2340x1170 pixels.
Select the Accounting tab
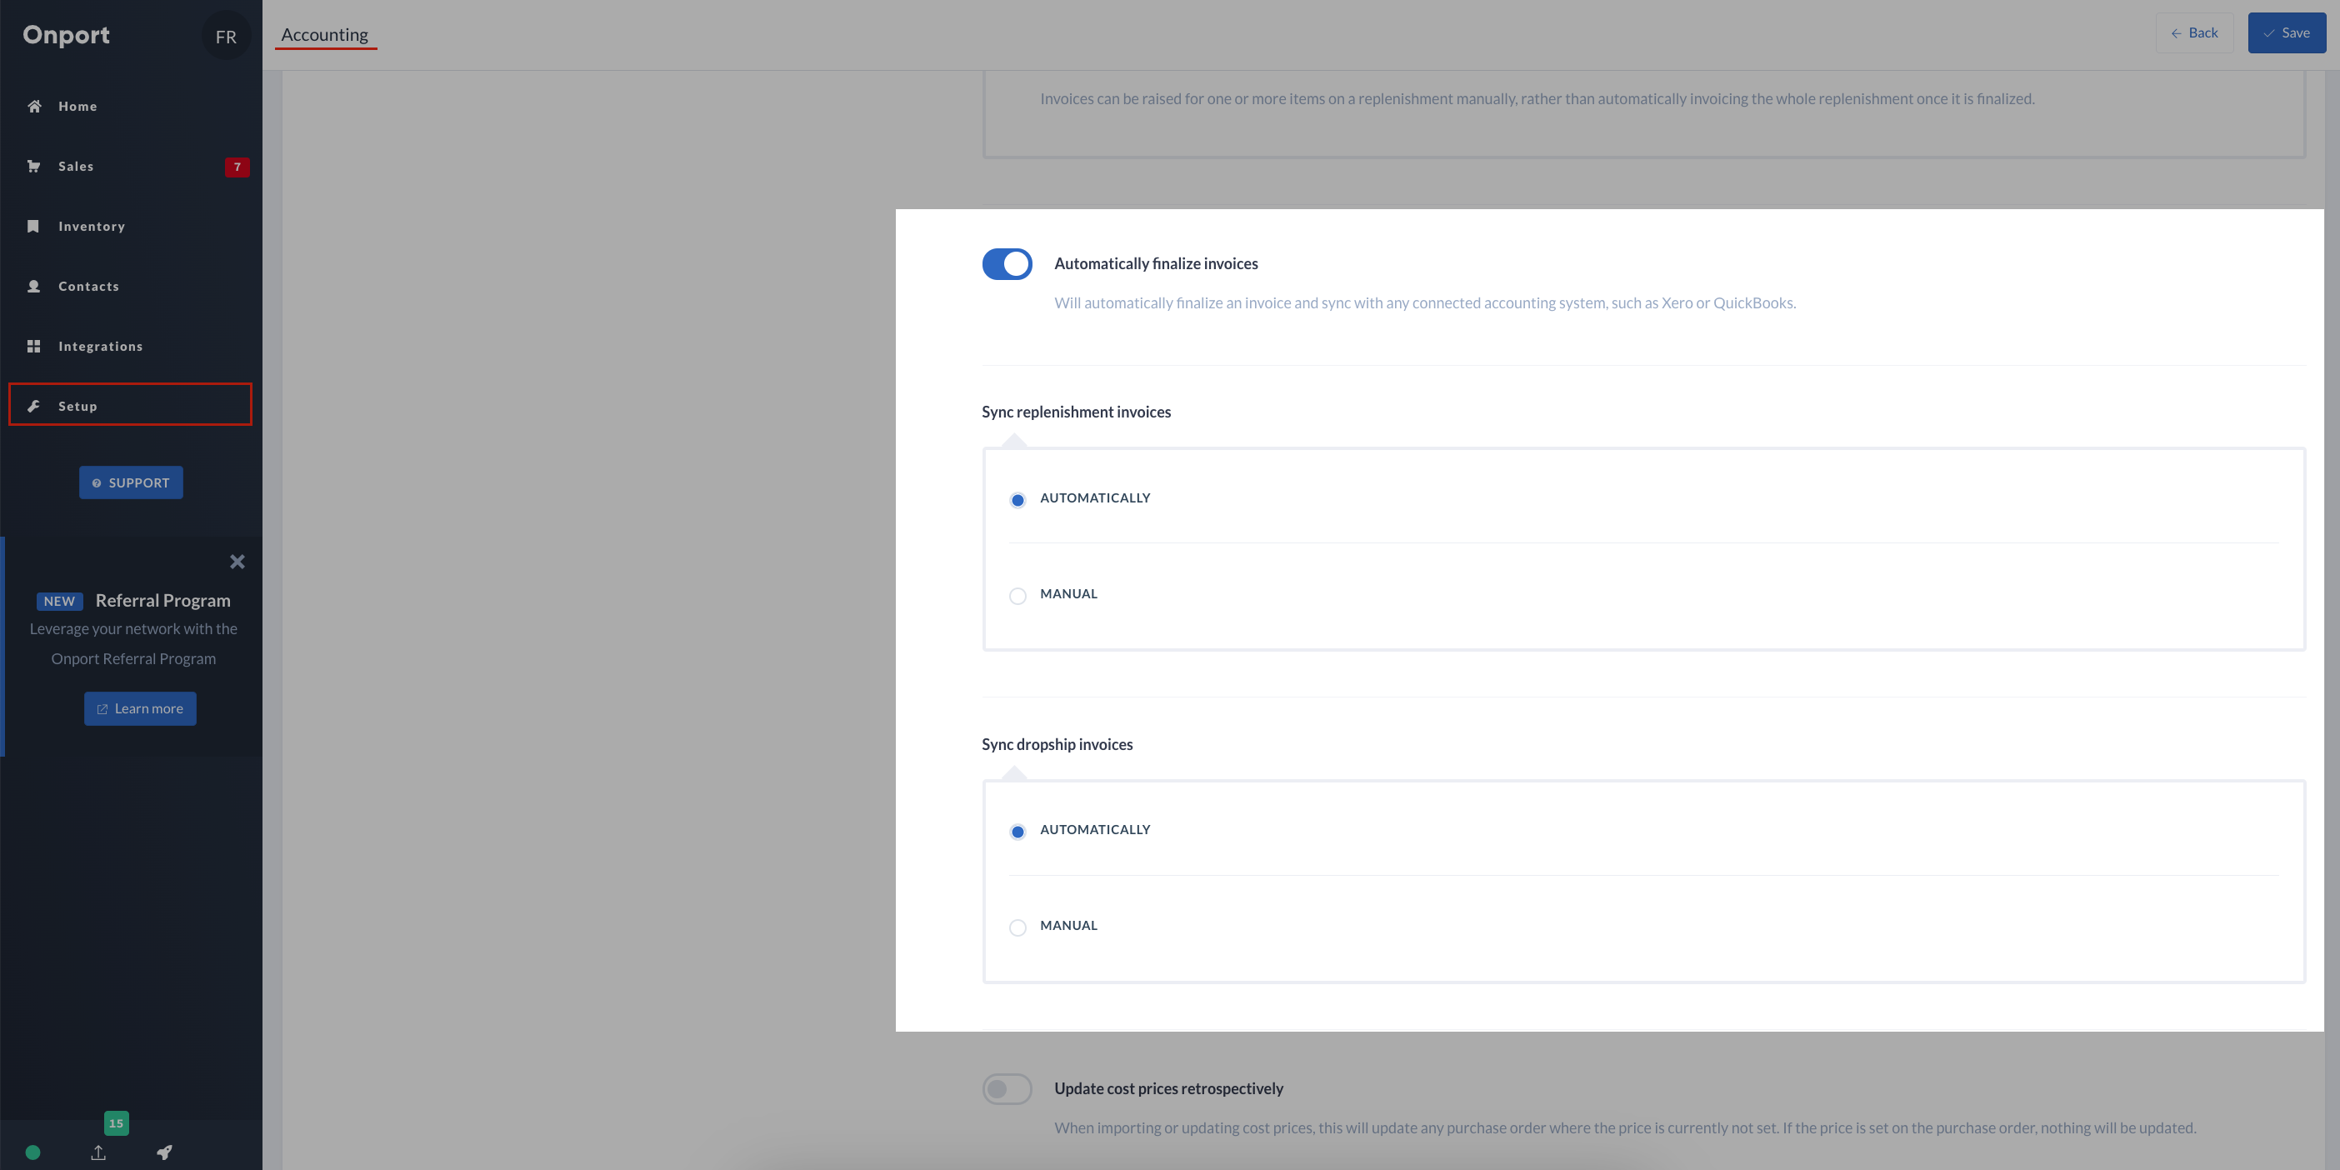(325, 34)
